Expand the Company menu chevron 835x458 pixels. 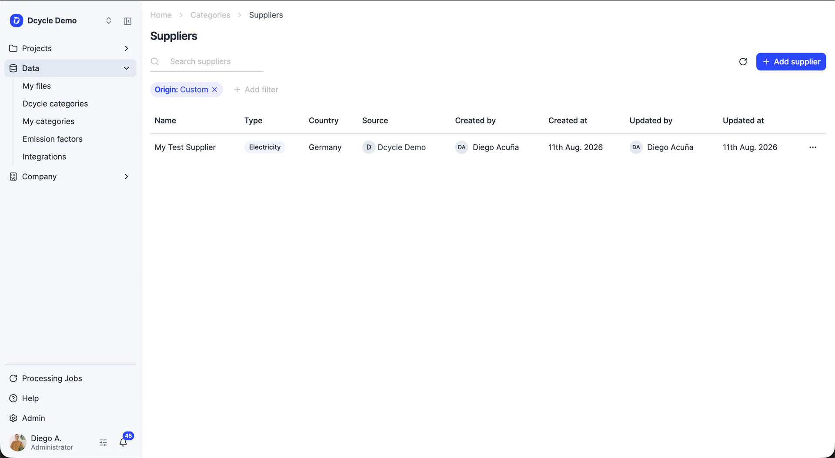tap(127, 177)
